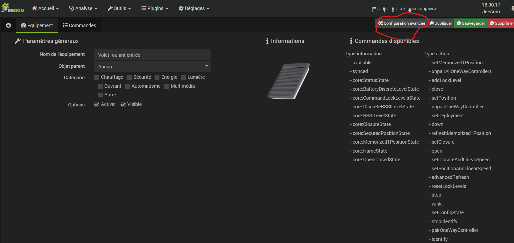Screen dimensions: 514x243
Task: Open the Analyse menu
Action: pos(83,8)
